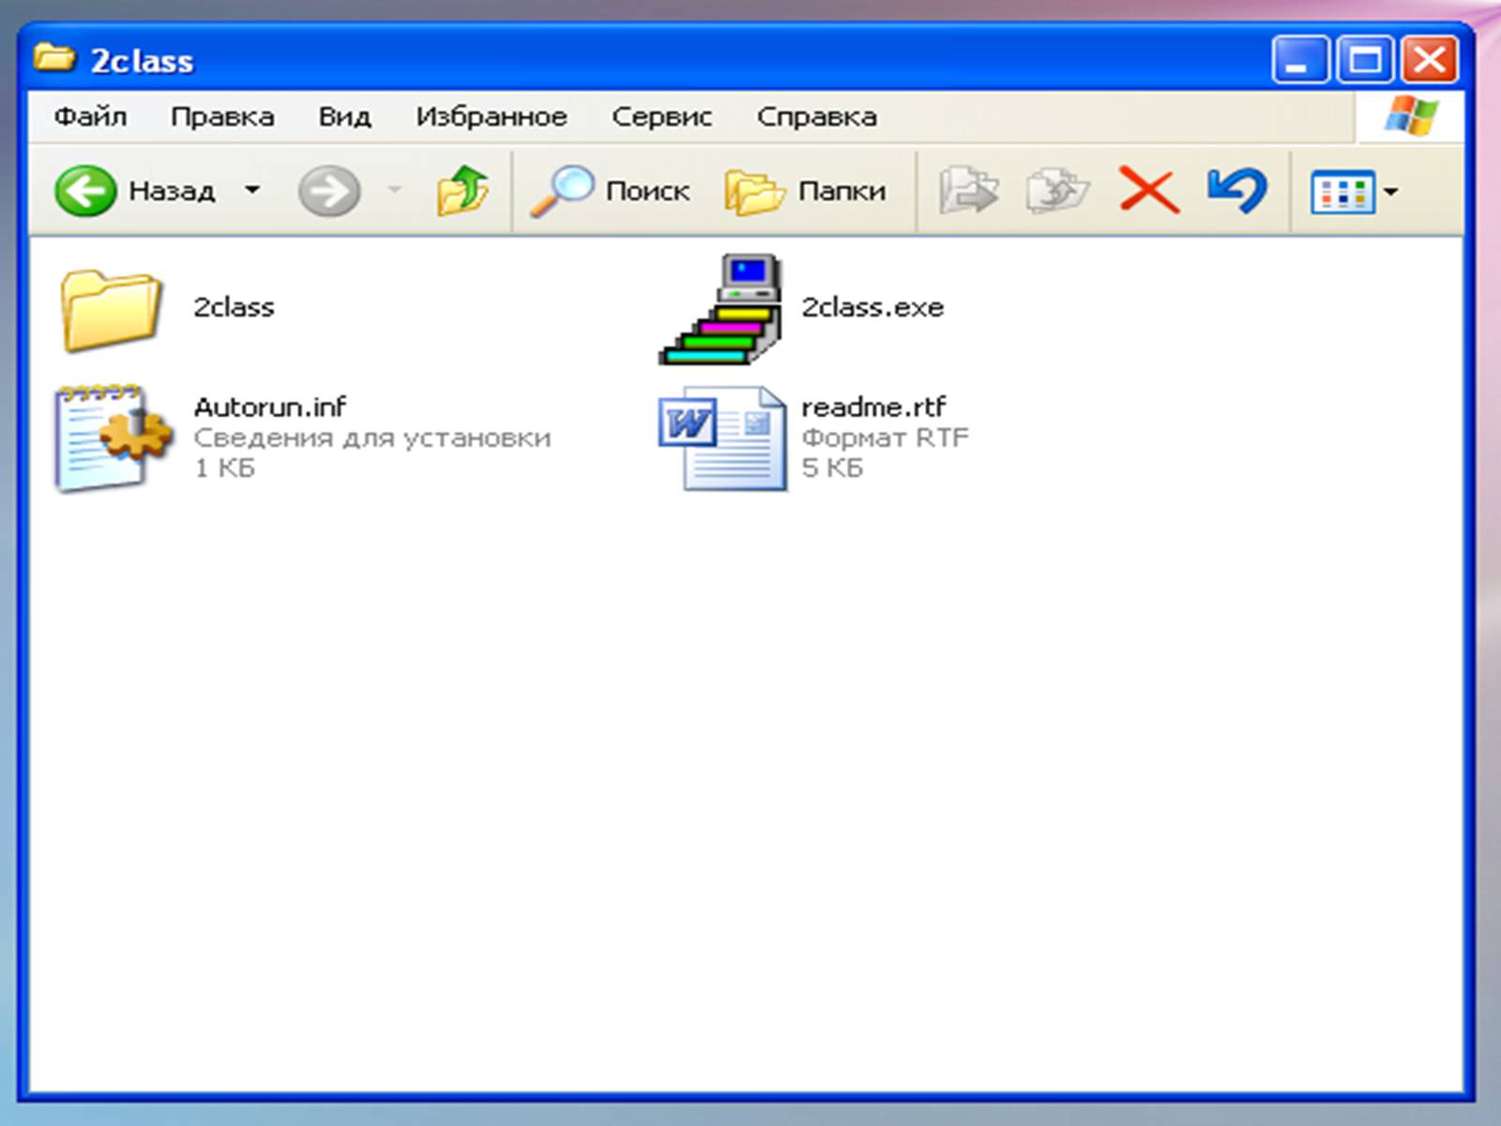Click the title bar folder icon

tap(54, 58)
